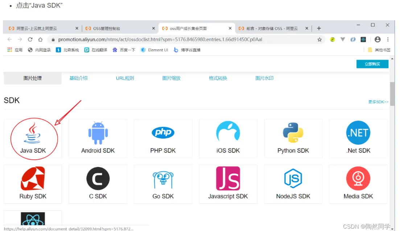Click the address bar lock icon
The height and width of the screenshot is (231, 400).
tap(53, 39)
